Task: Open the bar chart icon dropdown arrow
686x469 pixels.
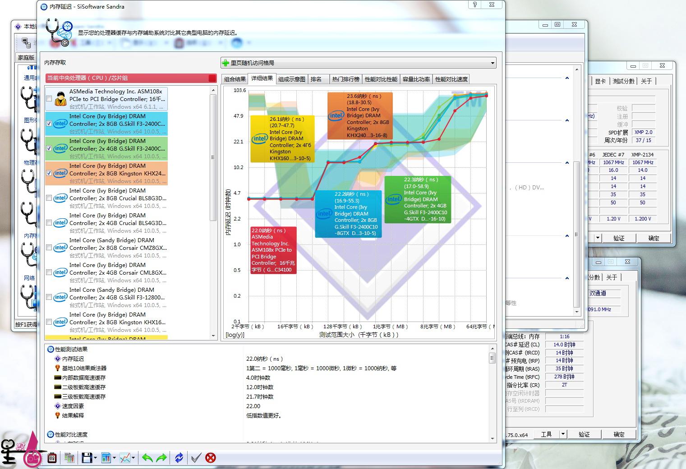Action: (114, 458)
